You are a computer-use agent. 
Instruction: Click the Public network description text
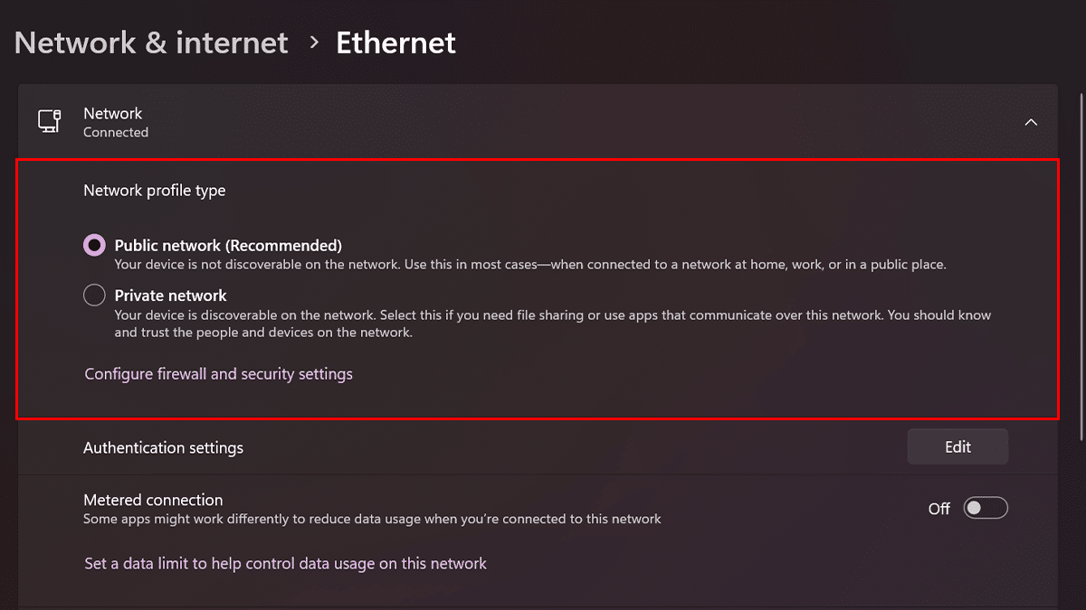pos(529,265)
